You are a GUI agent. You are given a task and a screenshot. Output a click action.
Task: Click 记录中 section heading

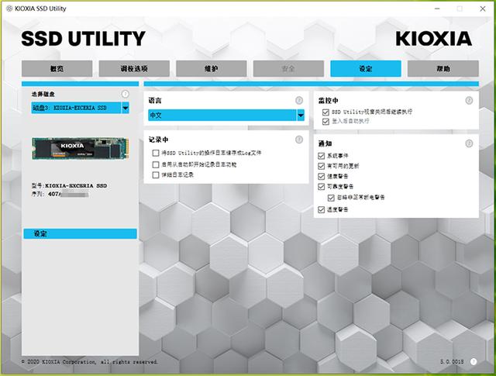click(x=158, y=140)
